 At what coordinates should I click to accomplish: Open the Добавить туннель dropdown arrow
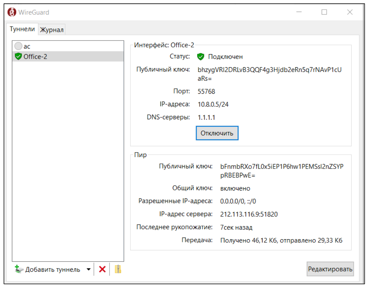89,269
